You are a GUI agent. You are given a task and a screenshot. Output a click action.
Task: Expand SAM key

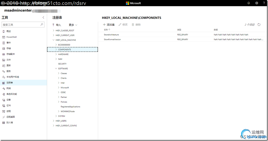[56, 59]
